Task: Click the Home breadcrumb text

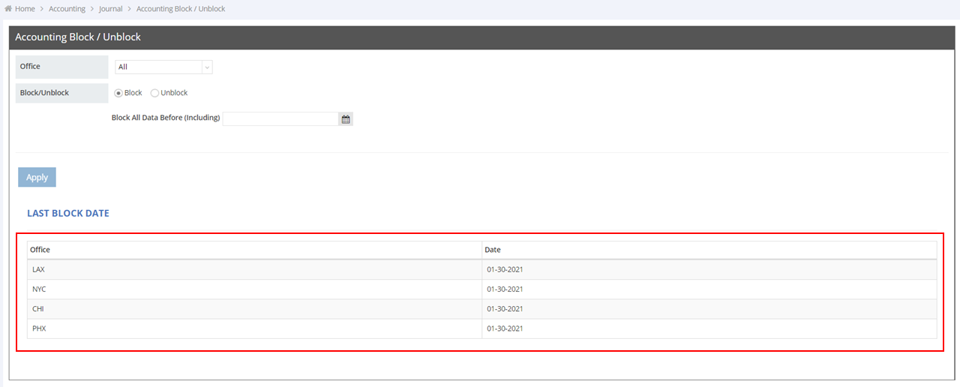Action: point(25,9)
